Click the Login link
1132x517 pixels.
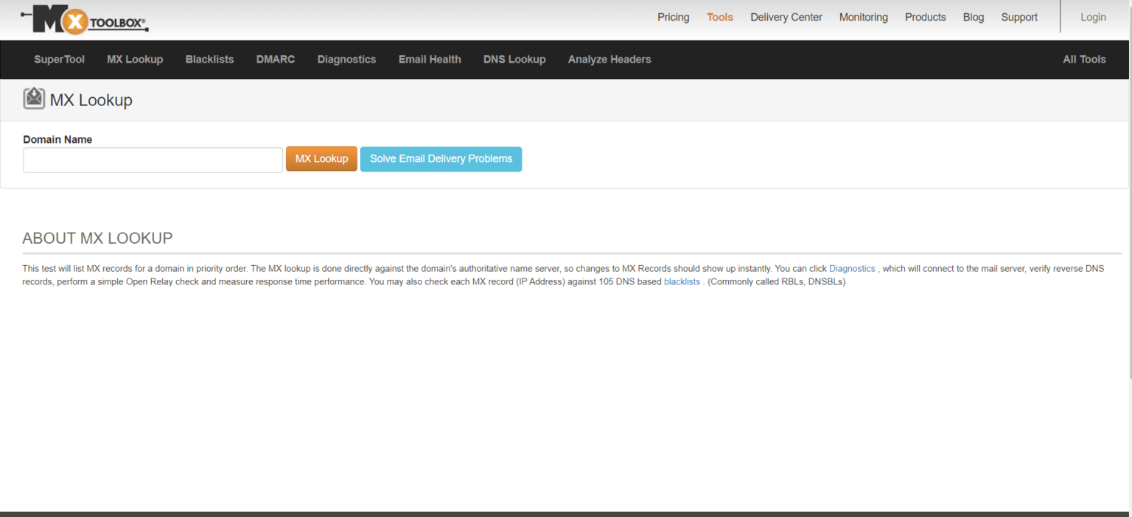(1093, 17)
